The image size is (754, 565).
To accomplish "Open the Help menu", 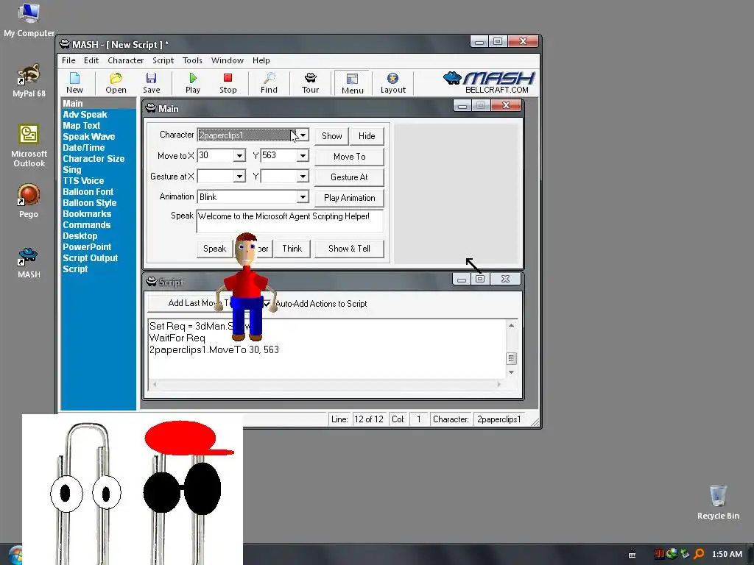I will pyautogui.click(x=261, y=60).
